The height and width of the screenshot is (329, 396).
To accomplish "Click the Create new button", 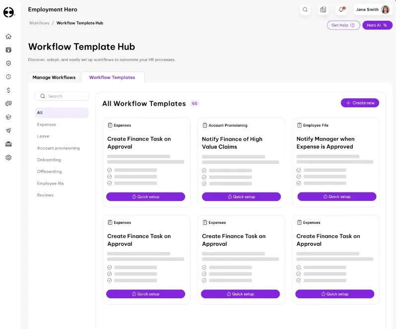I will pyautogui.click(x=360, y=103).
